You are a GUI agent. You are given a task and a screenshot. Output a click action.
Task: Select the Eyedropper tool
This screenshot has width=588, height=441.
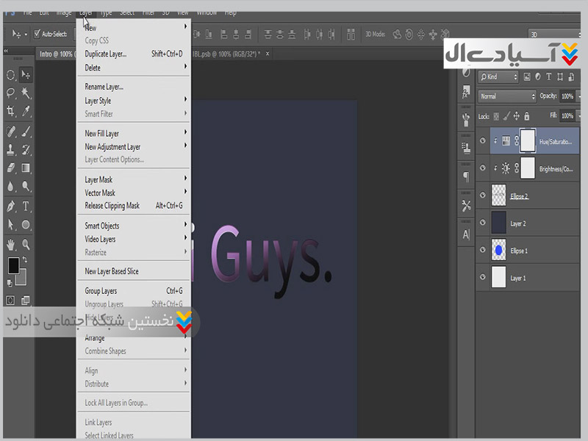click(26, 112)
